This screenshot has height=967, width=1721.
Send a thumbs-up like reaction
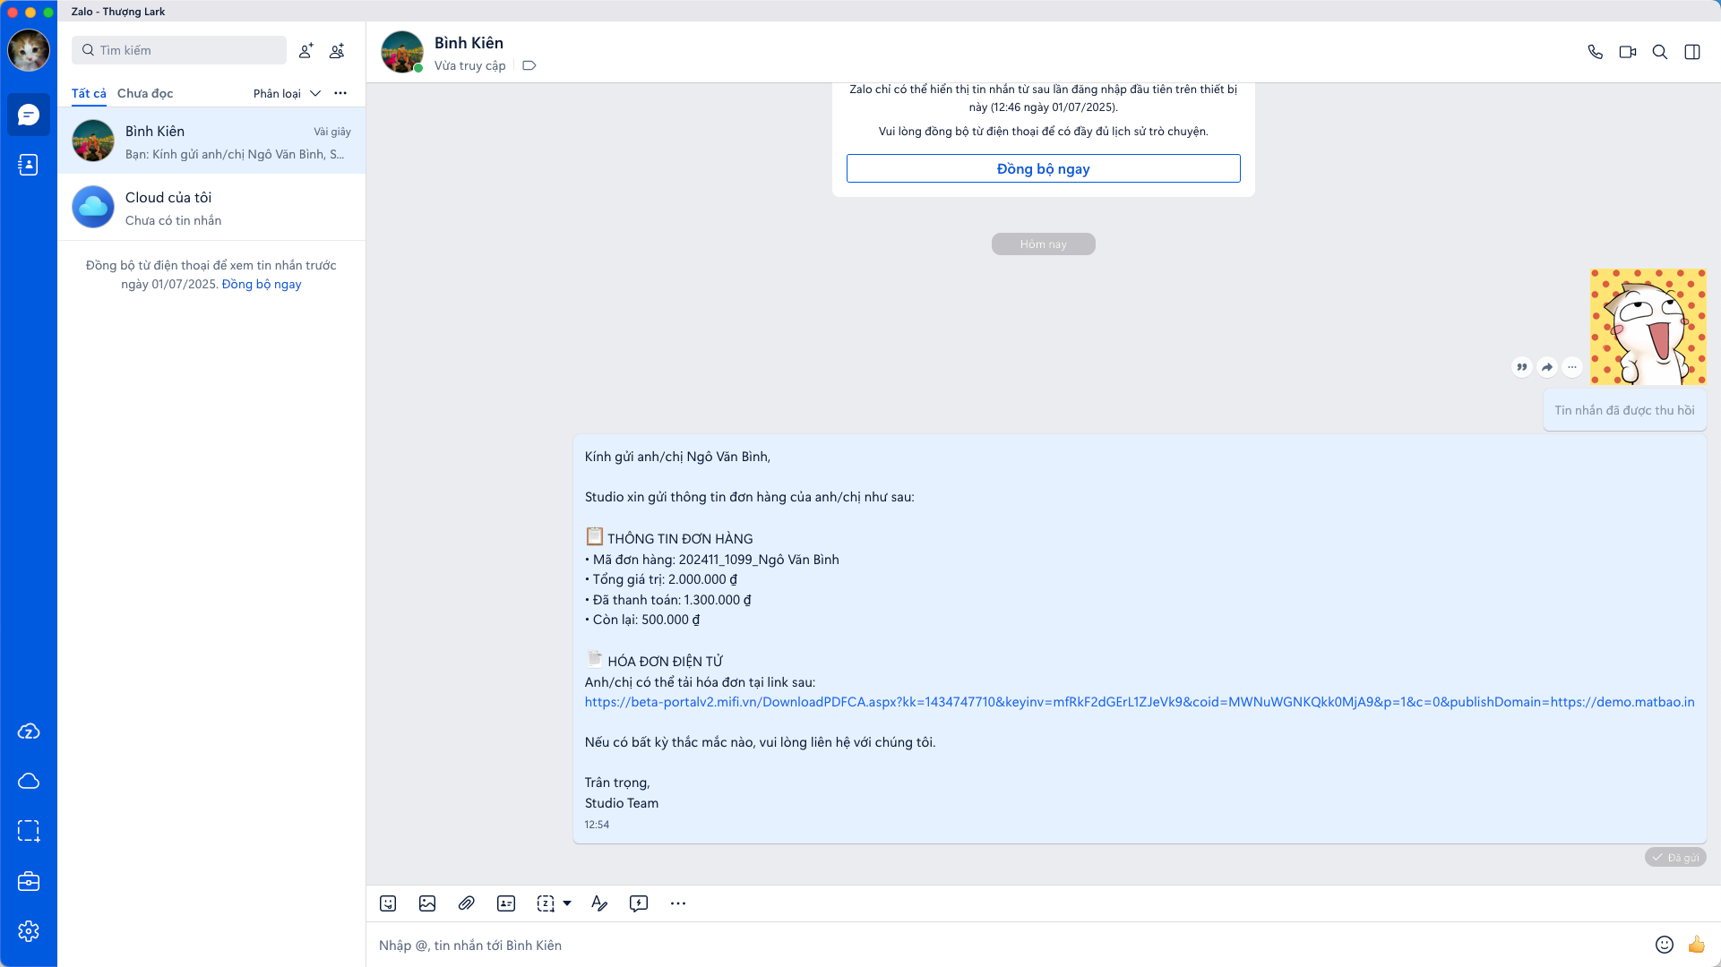(1696, 945)
